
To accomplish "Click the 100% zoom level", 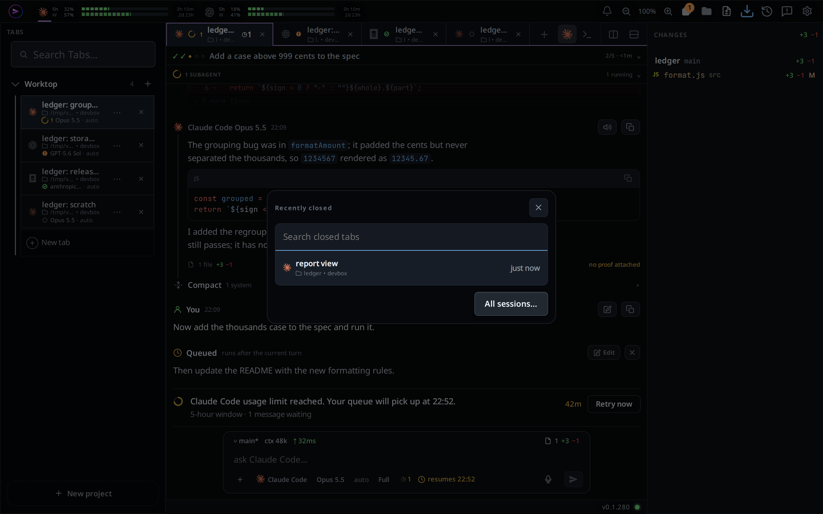I will (647, 11).
